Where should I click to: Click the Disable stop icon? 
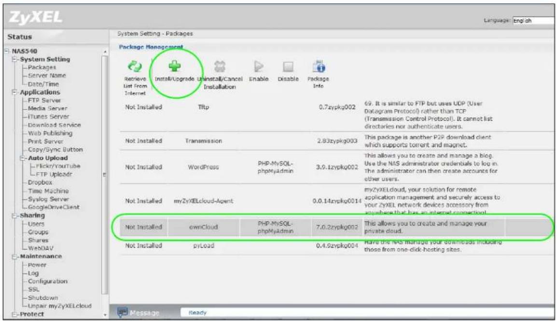pos(288,67)
